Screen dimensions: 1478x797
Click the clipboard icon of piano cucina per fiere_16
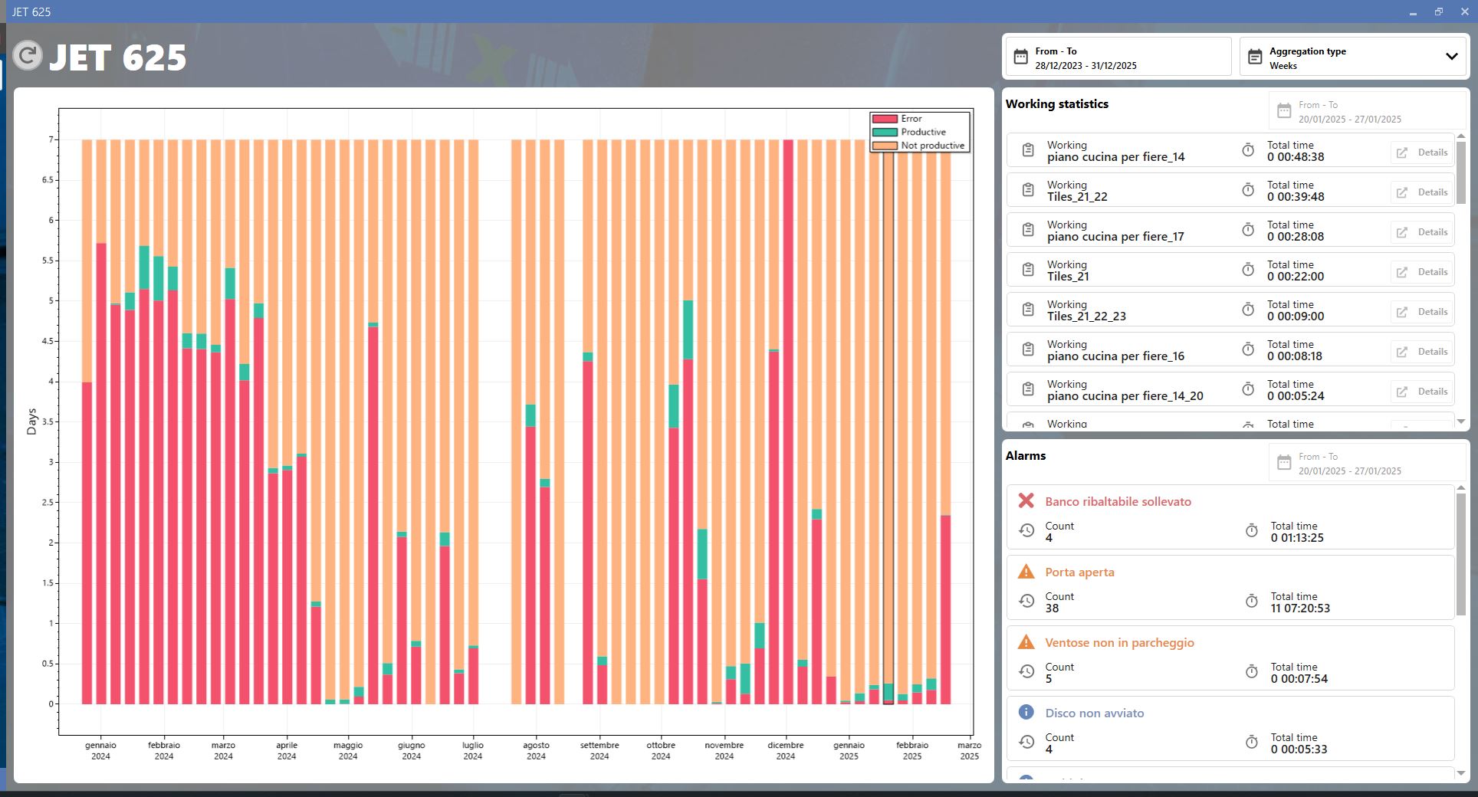pos(1028,349)
